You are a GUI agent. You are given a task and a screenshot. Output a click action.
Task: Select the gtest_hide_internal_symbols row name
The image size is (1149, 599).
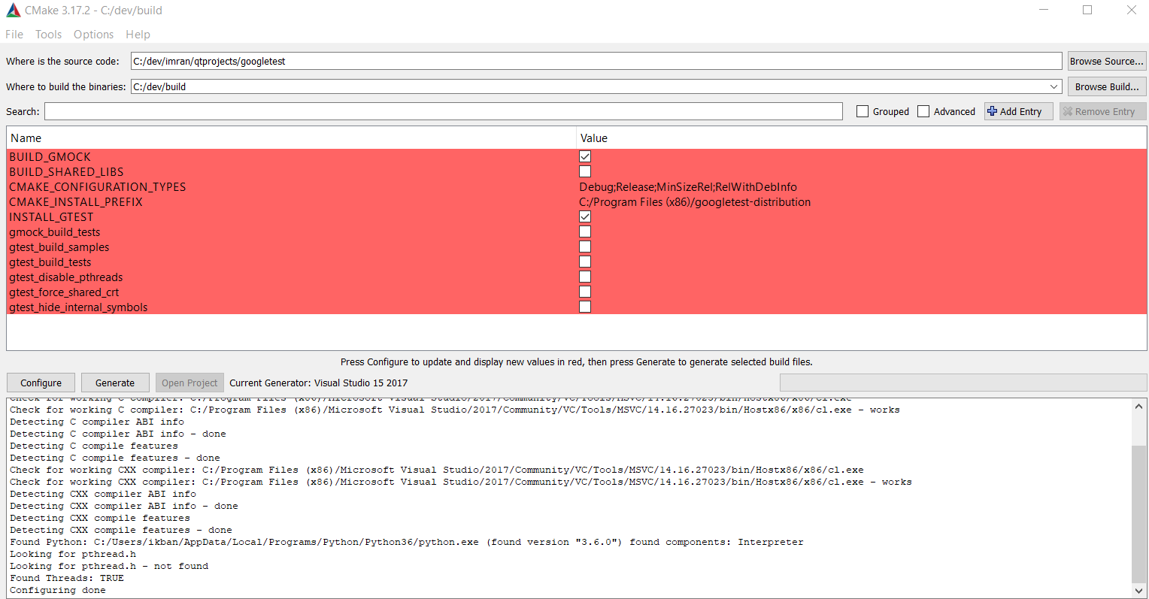[x=78, y=307]
